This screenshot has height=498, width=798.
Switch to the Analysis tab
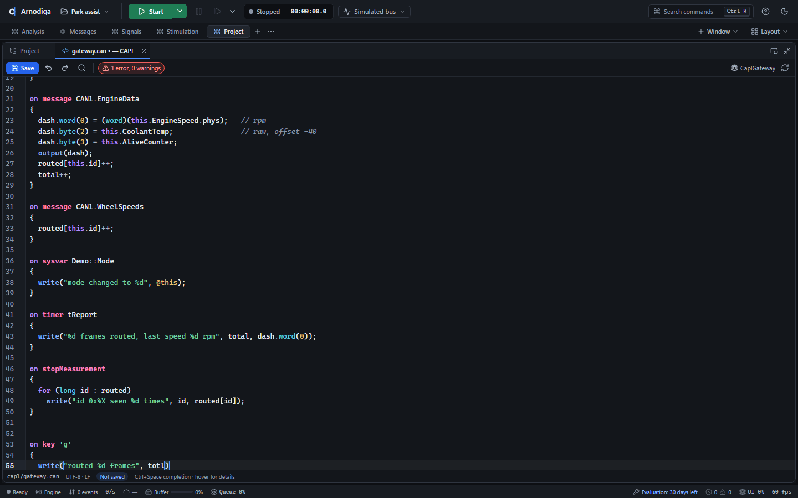coord(28,32)
